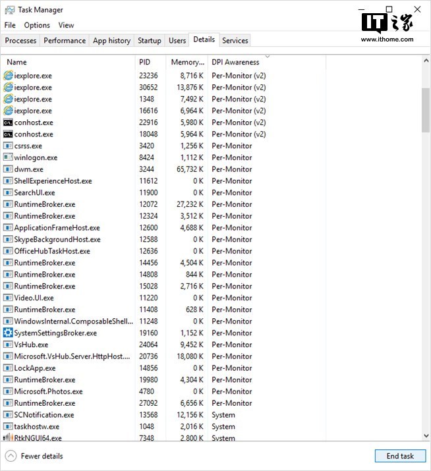The height and width of the screenshot is (471, 431).
Task: Select PID cell 3244 of dwm.exe
Action: 146,169
